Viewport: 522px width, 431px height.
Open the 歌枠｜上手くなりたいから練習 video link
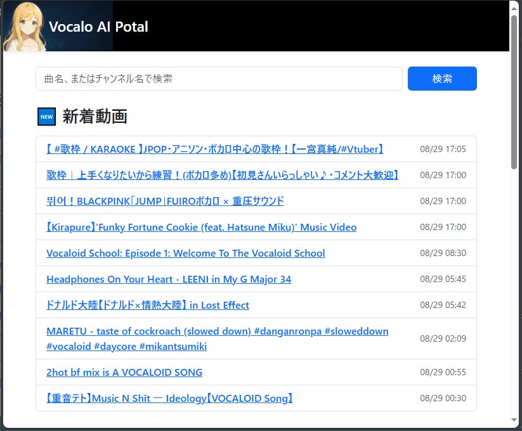tap(222, 175)
